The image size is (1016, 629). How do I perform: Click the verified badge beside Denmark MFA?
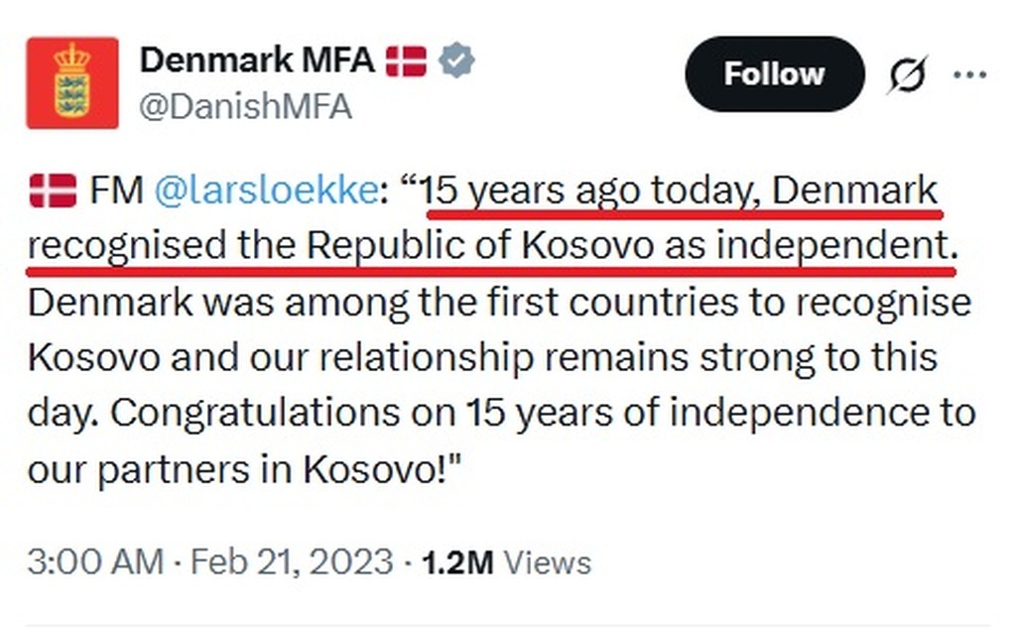456,61
